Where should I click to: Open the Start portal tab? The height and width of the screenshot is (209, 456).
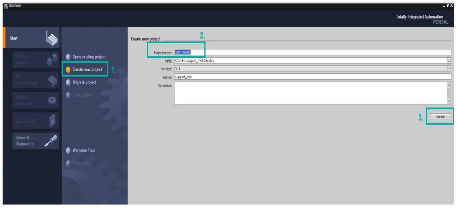[x=31, y=38]
